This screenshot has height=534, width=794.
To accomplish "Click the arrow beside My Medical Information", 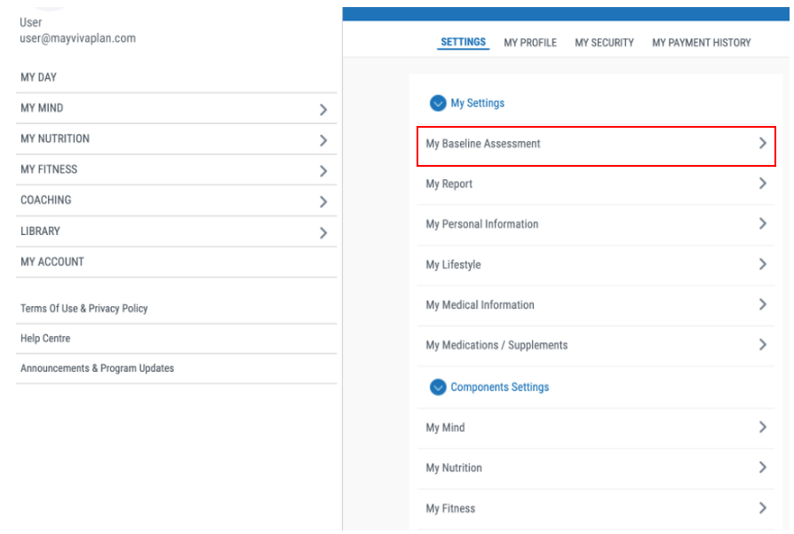I will [x=762, y=305].
